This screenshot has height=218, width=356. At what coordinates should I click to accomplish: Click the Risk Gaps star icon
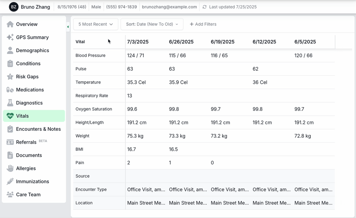(x=10, y=76)
